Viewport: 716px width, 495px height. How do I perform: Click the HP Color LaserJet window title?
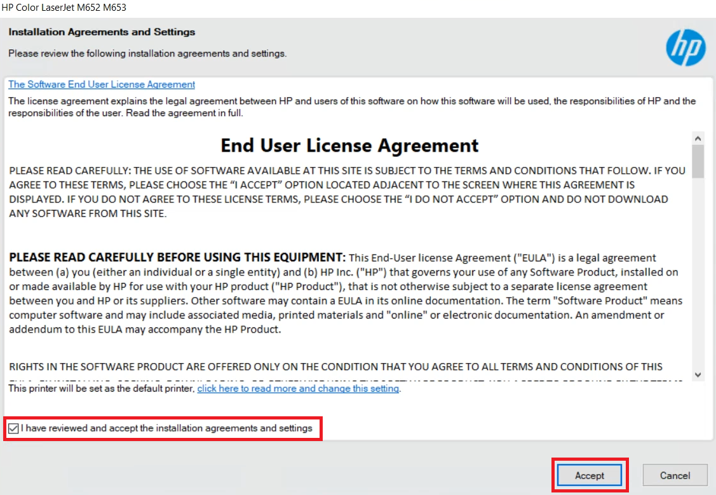(64, 8)
